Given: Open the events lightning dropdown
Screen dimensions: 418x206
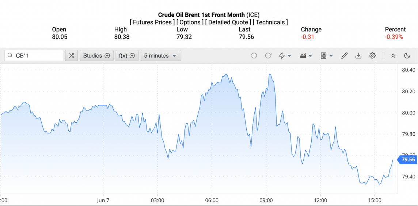Looking at the screenshot, I should click(x=285, y=56).
